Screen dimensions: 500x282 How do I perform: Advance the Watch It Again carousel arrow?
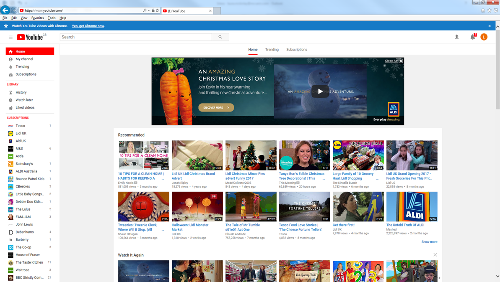(439, 278)
